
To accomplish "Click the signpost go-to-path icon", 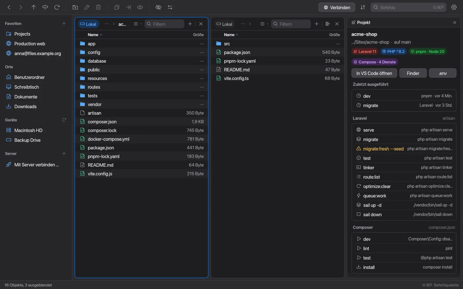I will point(45,7).
